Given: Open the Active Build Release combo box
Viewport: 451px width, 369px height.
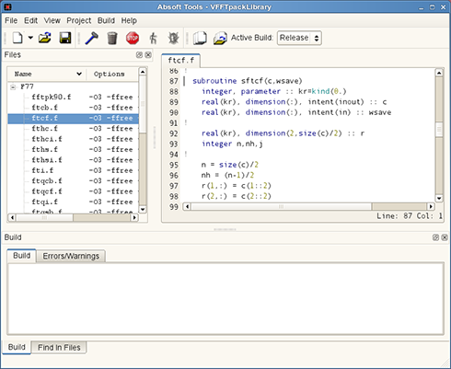Looking at the screenshot, I should tap(299, 38).
